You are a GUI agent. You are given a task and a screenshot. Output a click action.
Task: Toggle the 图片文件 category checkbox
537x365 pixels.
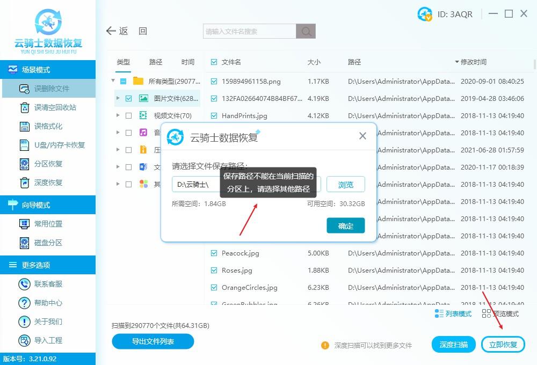pos(129,99)
